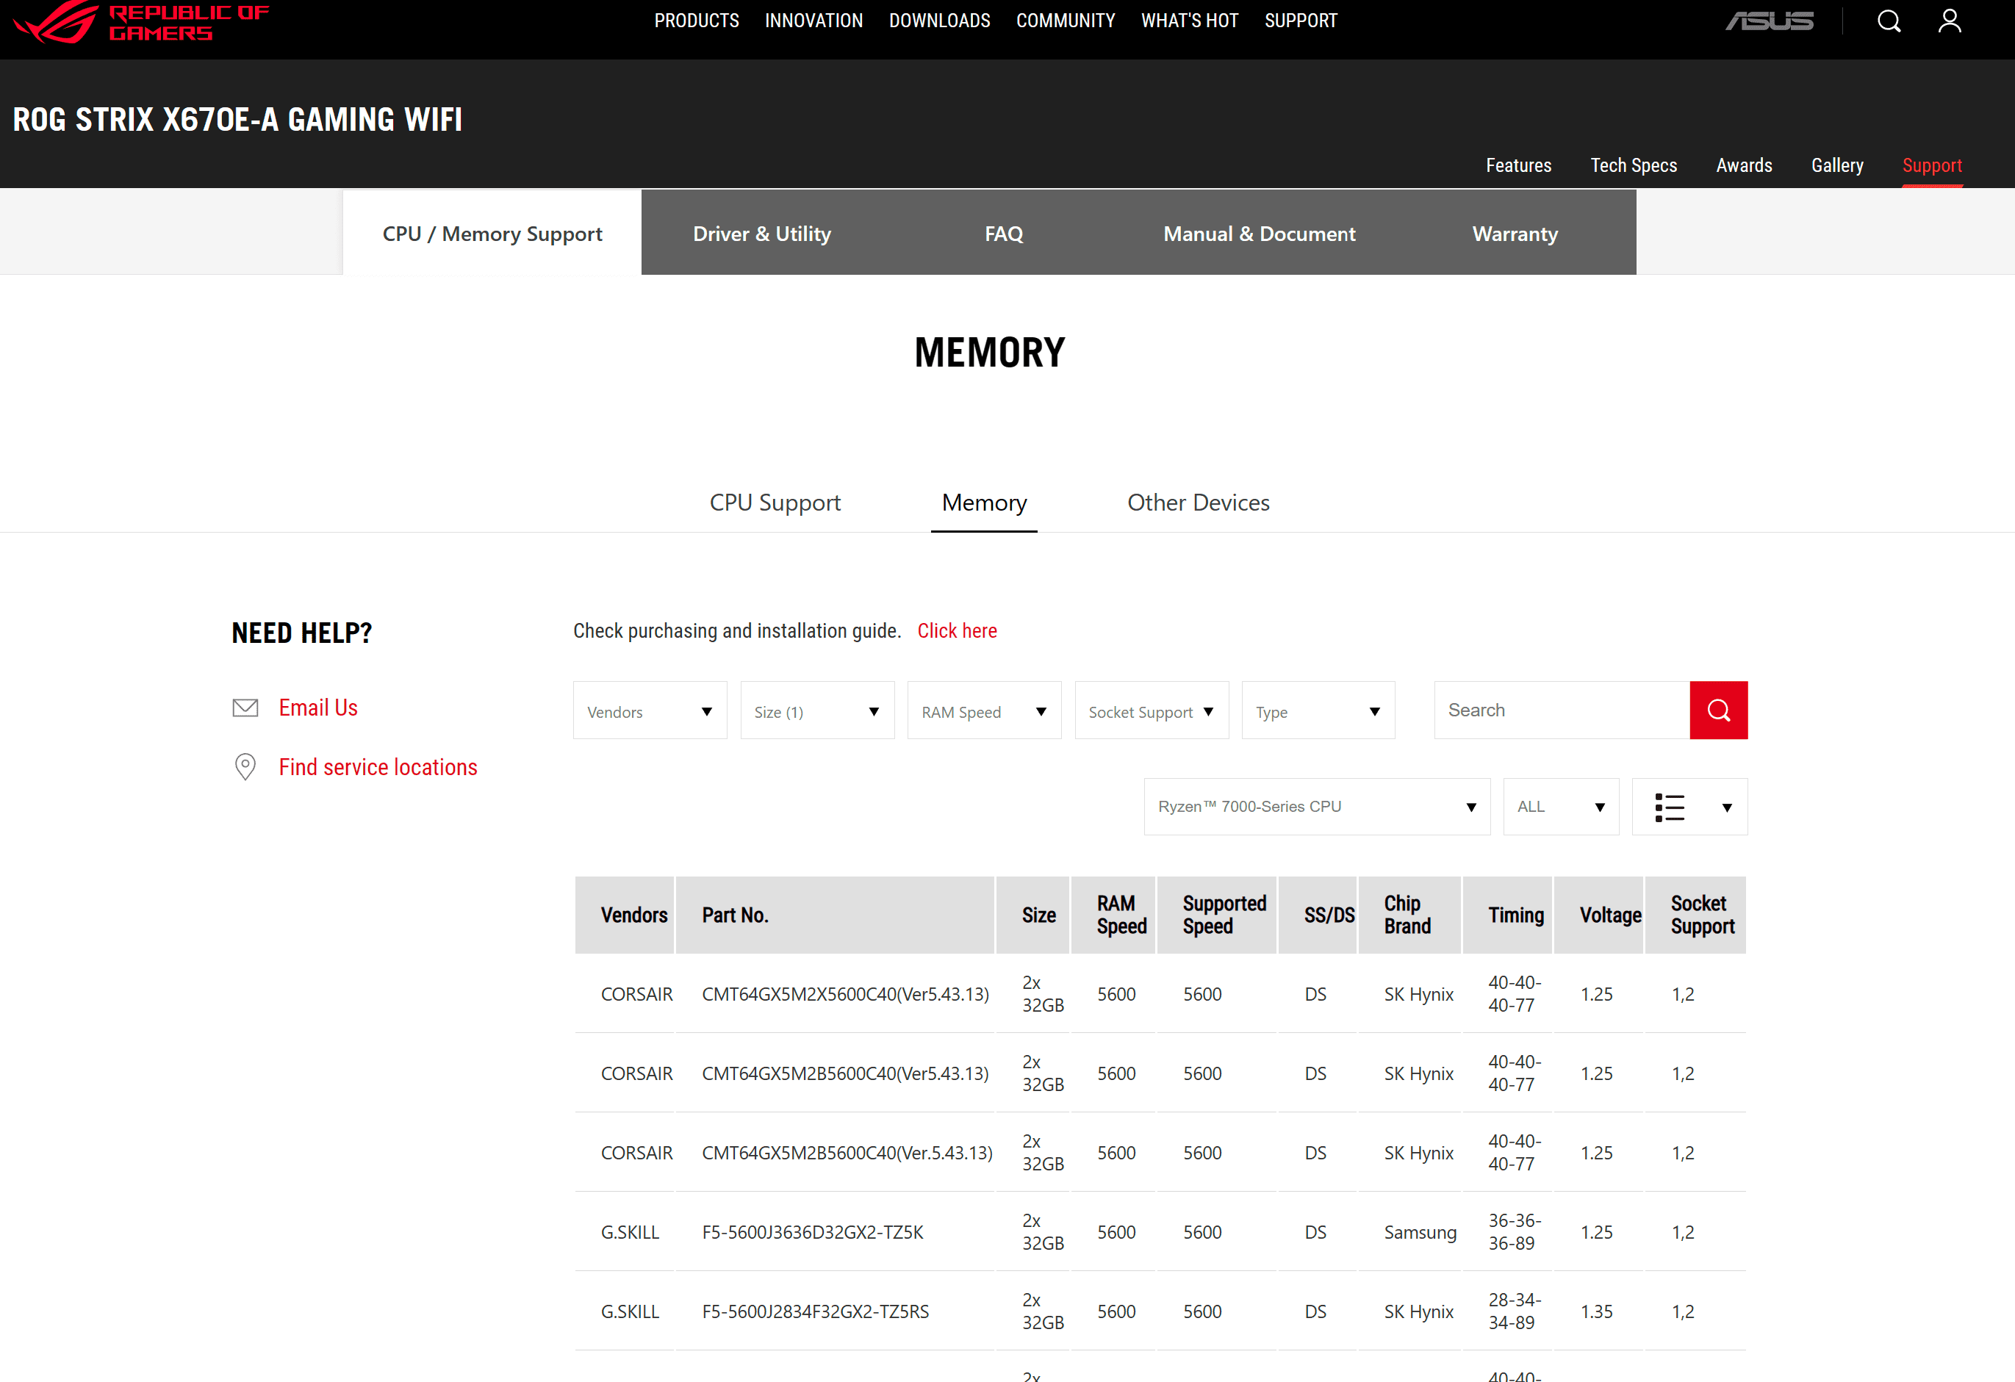Switch to the Manual & Document tab
Screen dimensions: 2015x1382
(x=1259, y=233)
